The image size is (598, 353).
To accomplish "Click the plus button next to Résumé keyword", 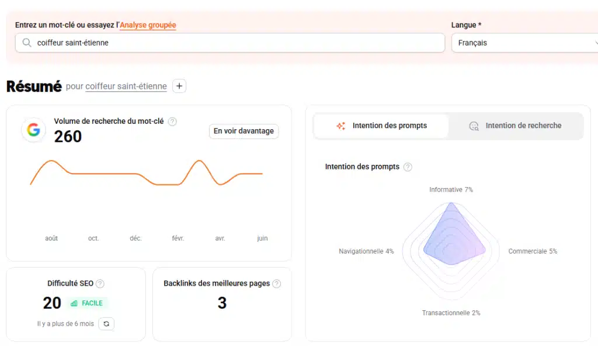I will click(x=179, y=86).
